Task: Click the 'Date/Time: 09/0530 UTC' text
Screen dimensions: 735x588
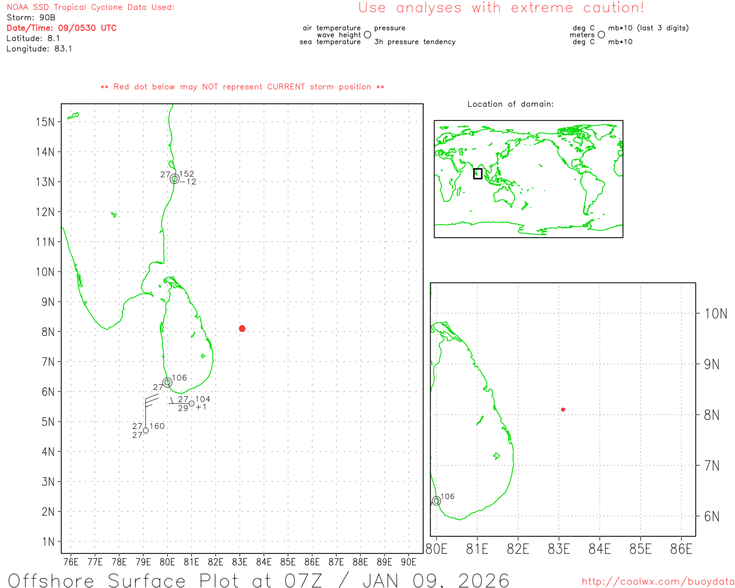Action: click(61, 28)
